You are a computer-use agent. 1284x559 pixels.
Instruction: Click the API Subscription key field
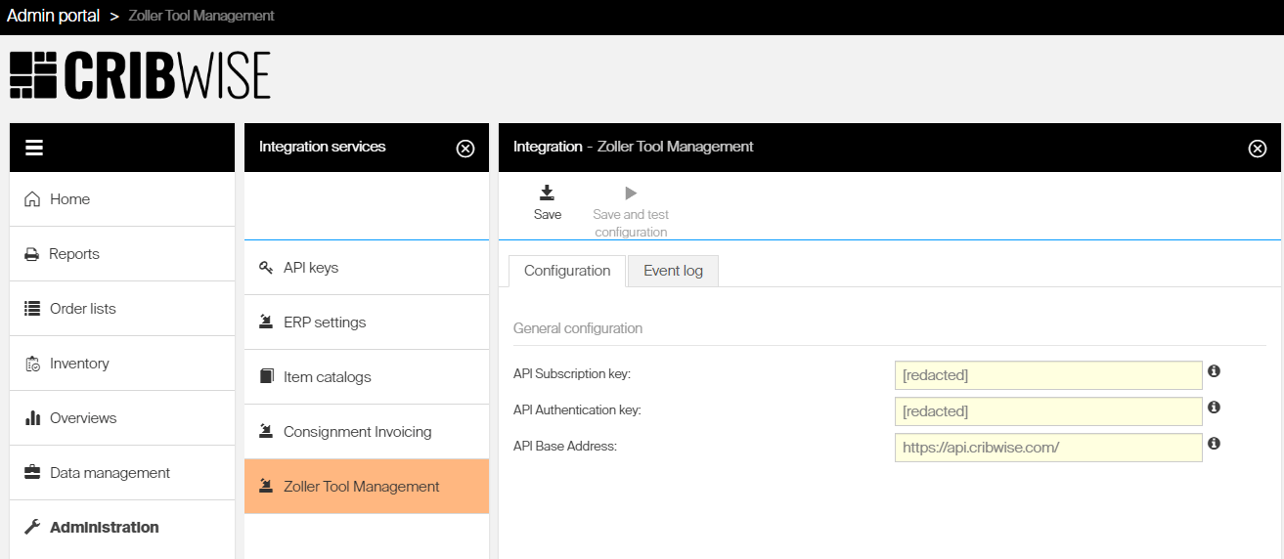[1047, 375]
